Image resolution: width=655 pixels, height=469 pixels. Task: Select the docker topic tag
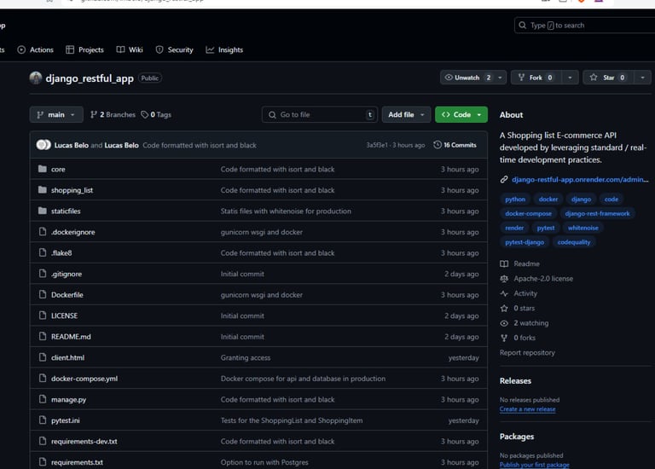(548, 200)
